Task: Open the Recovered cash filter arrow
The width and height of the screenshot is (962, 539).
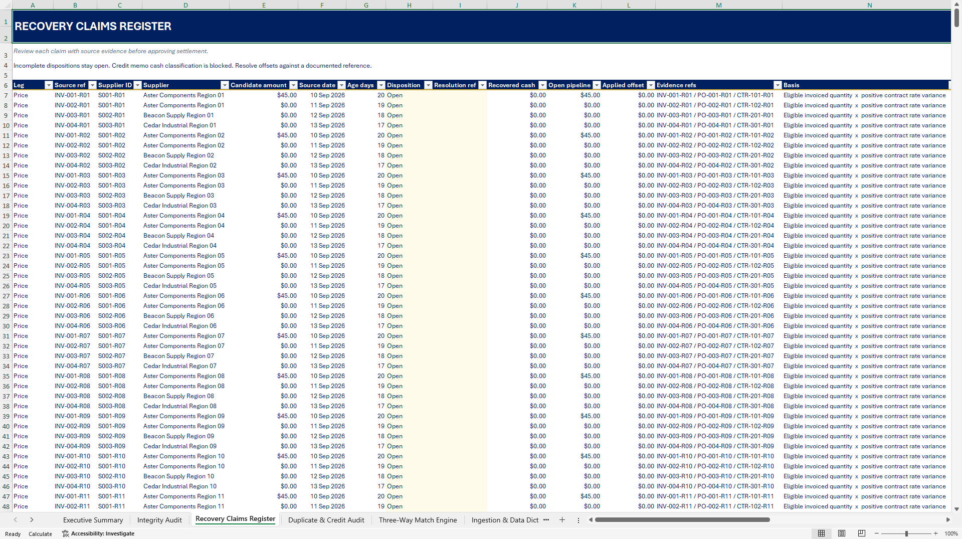Action: pos(542,85)
